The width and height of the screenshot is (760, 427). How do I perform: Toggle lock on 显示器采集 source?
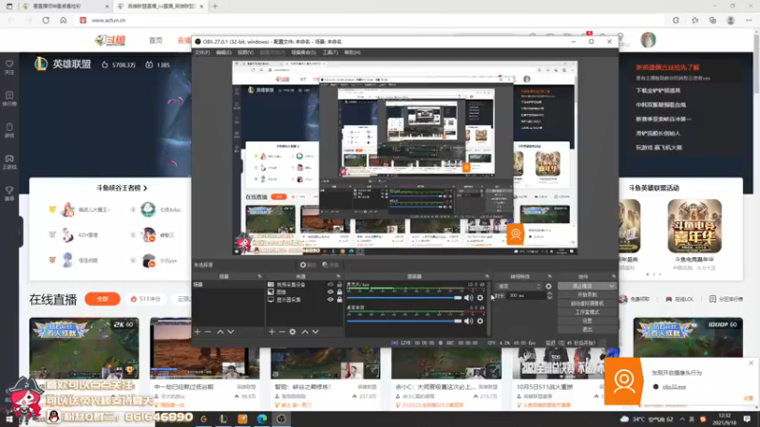tap(339, 300)
